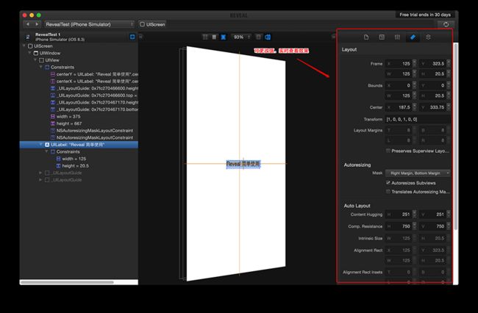Select the Reveal label in the canvas
Image resolution: width=478 pixels, height=313 pixels.
(243, 164)
